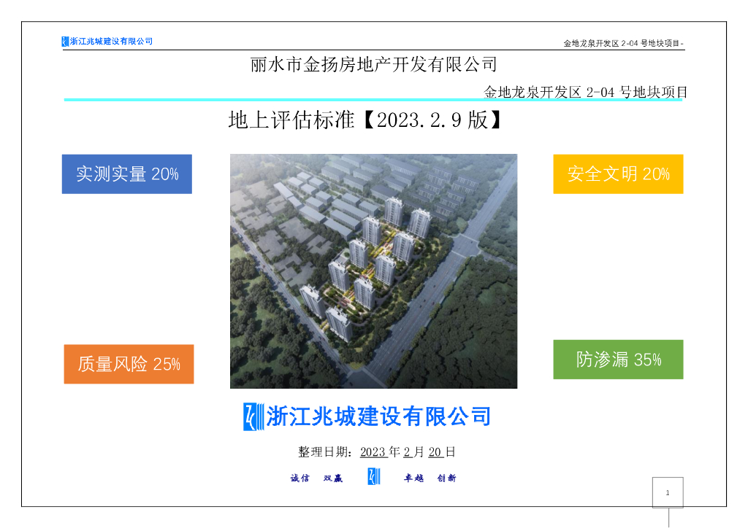Click the 诚信 slogan text in the footer

pyautogui.click(x=299, y=478)
